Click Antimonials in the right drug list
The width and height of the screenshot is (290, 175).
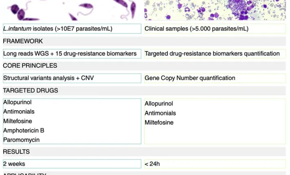(x=160, y=113)
